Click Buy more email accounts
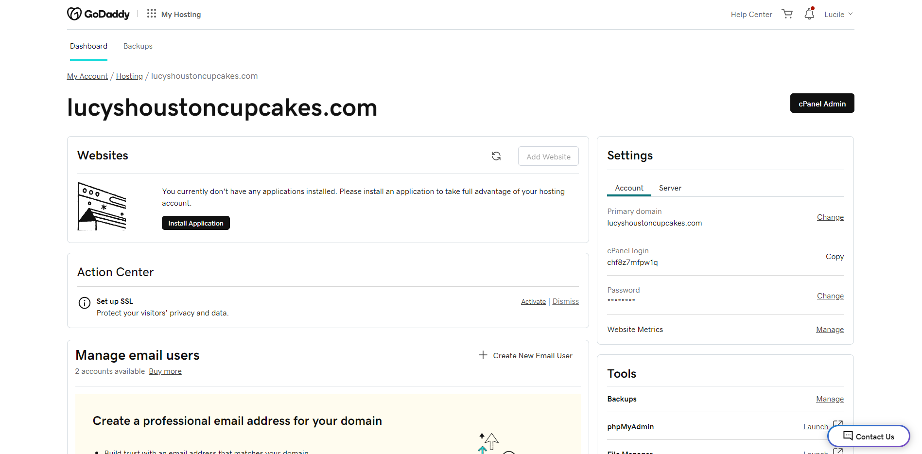The height and width of the screenshot is (454, 922). 165,371
